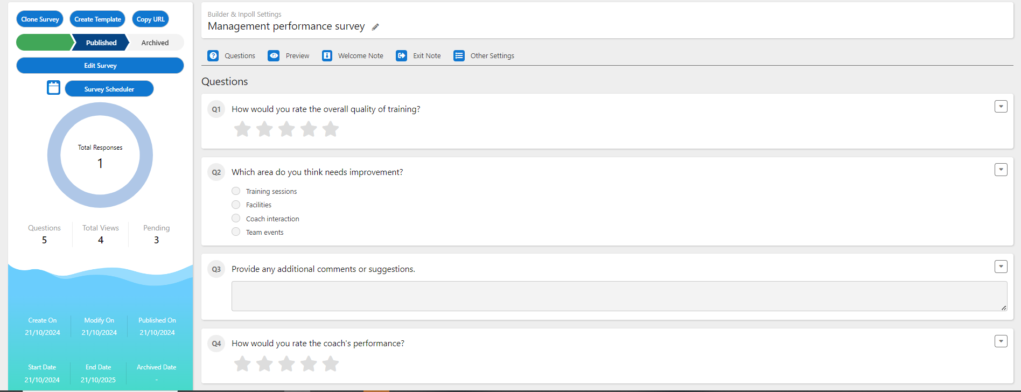Open the Preview tab
The image size is (1021, 392).
click(289, 56)
